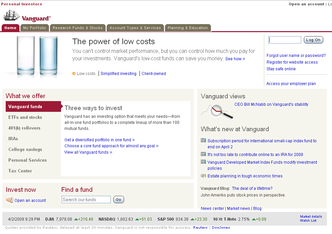Click the Market details link
This screenshot has height=234, width=332.
311,217
